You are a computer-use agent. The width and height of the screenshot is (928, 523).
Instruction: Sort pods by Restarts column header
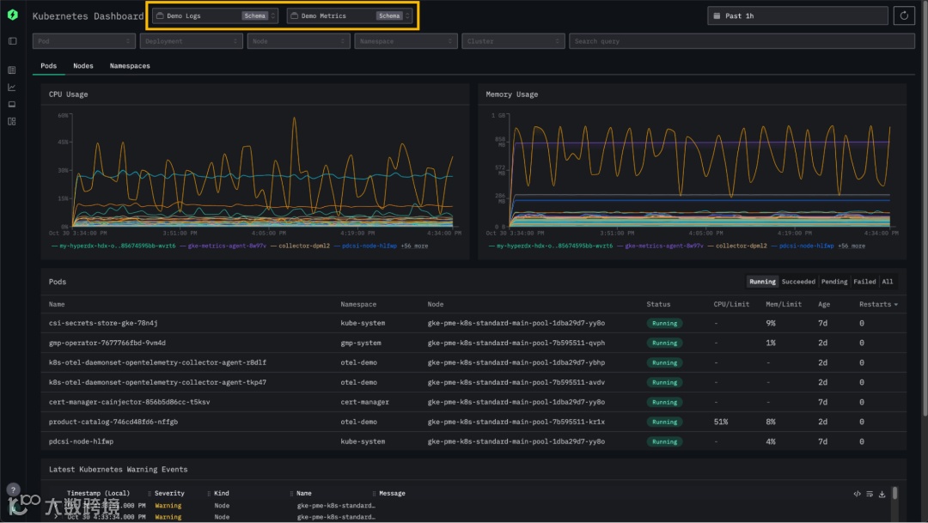coord(877,304)
